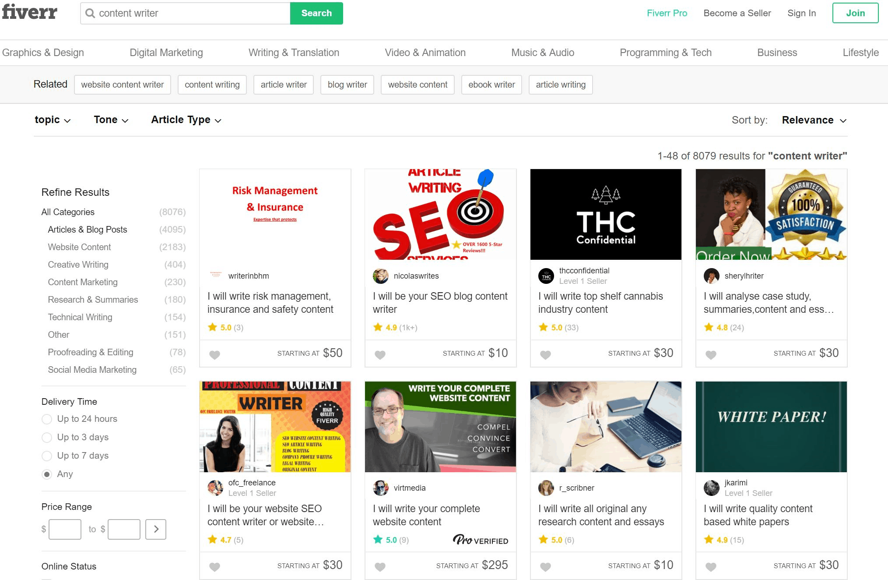Click the Sort by Relevance dropdown
Image resolution: width=888 pixels, height=580 pixels.
[813, 120]
